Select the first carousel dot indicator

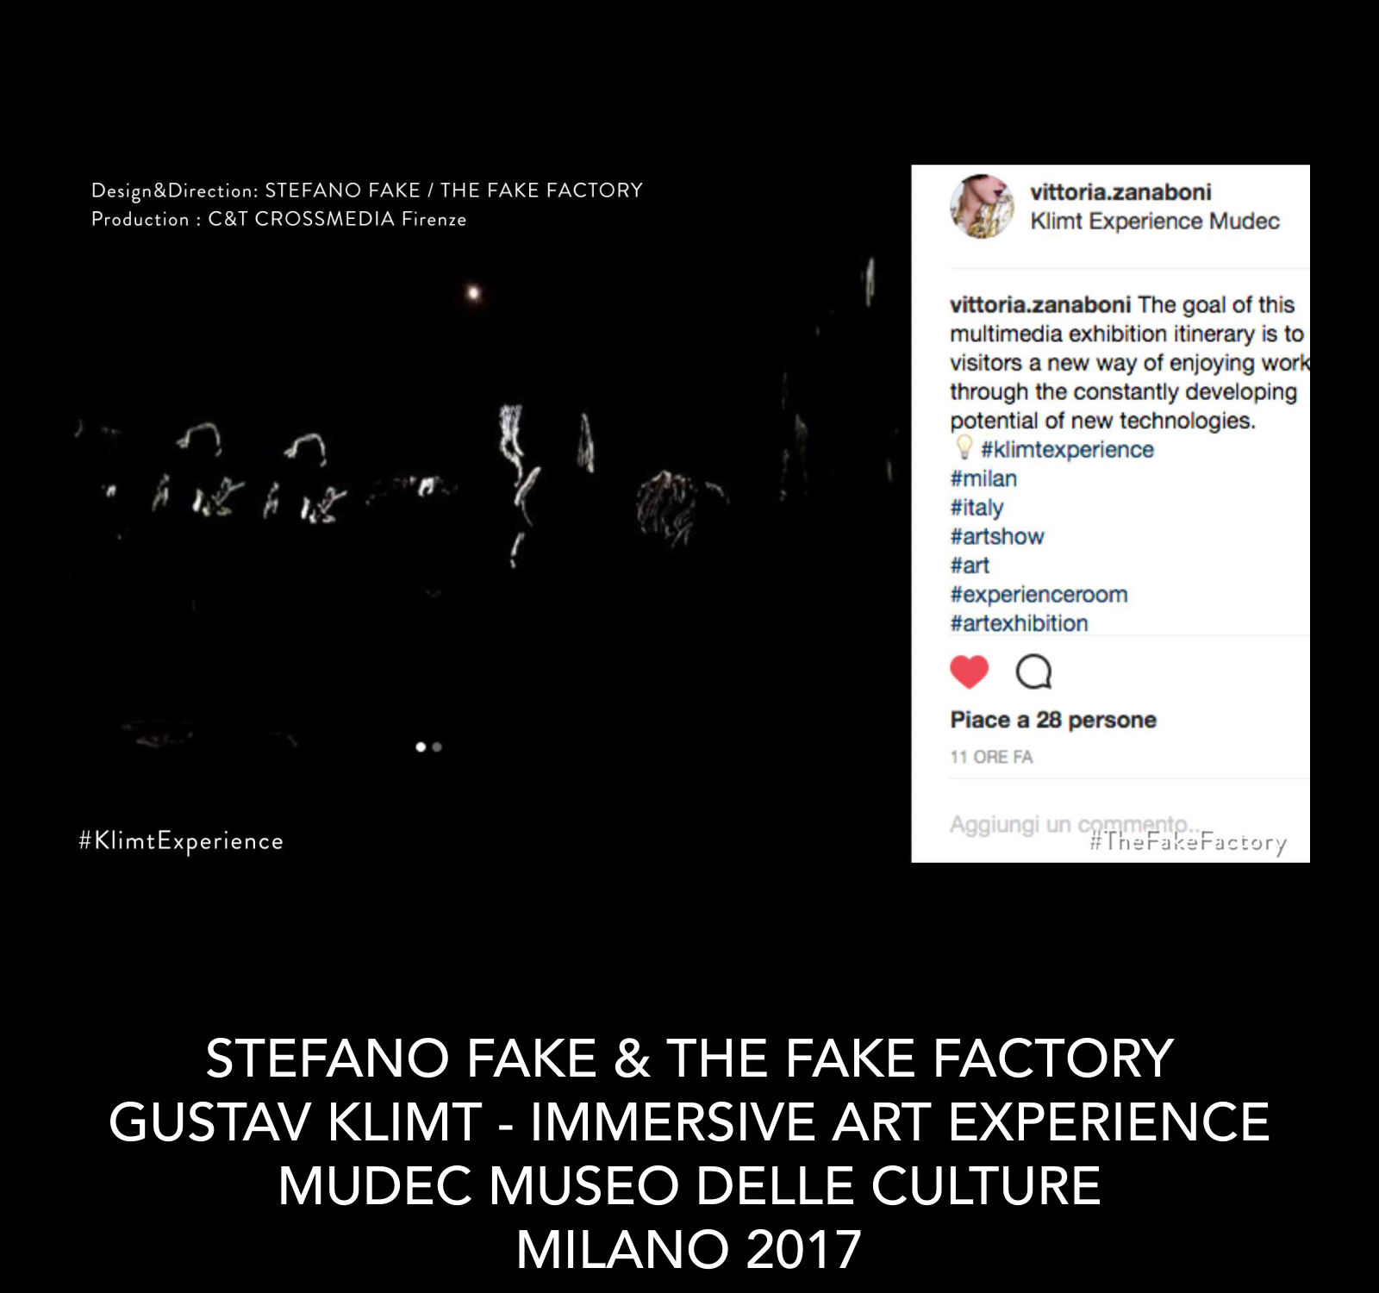[x=421, y=746]
